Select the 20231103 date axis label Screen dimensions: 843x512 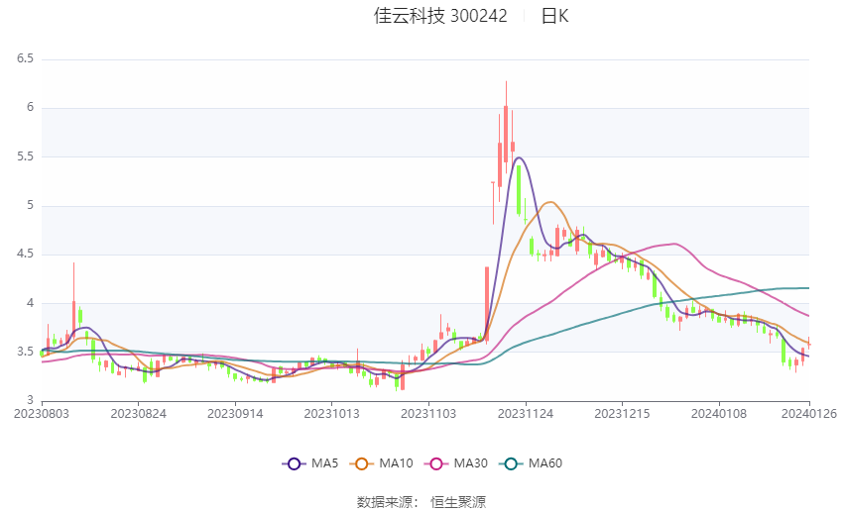pyautogui.click(x=428, y=414)
